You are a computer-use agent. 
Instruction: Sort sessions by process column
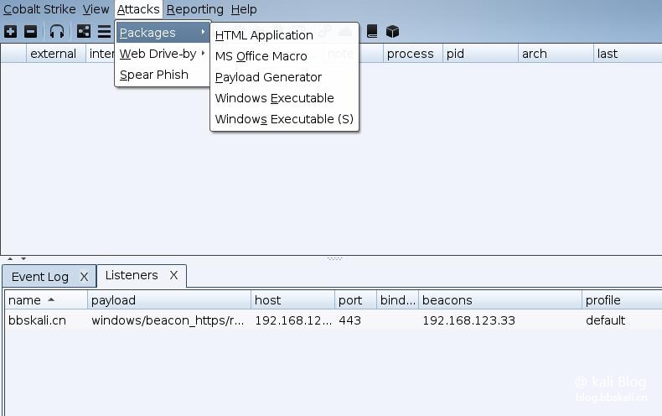413,54
